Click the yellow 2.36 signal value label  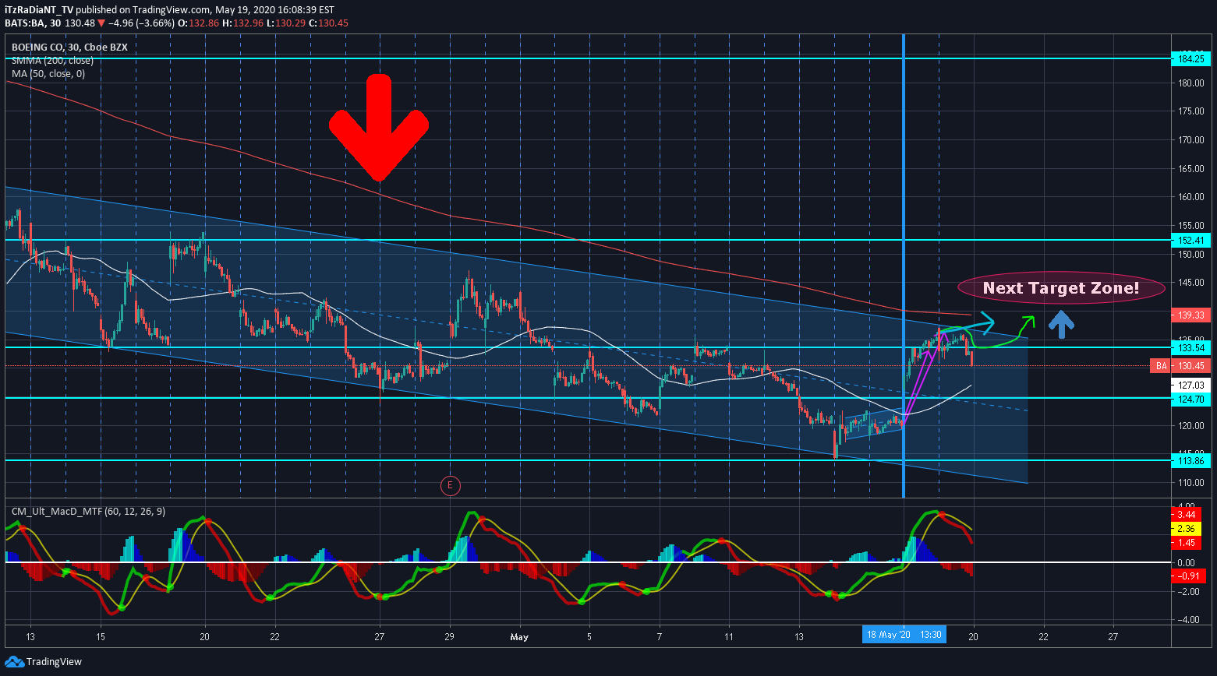[x=1187, y=528]
